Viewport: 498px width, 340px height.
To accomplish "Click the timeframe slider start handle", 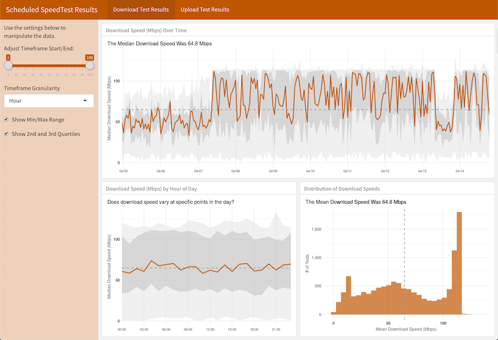I will (8, 66).
